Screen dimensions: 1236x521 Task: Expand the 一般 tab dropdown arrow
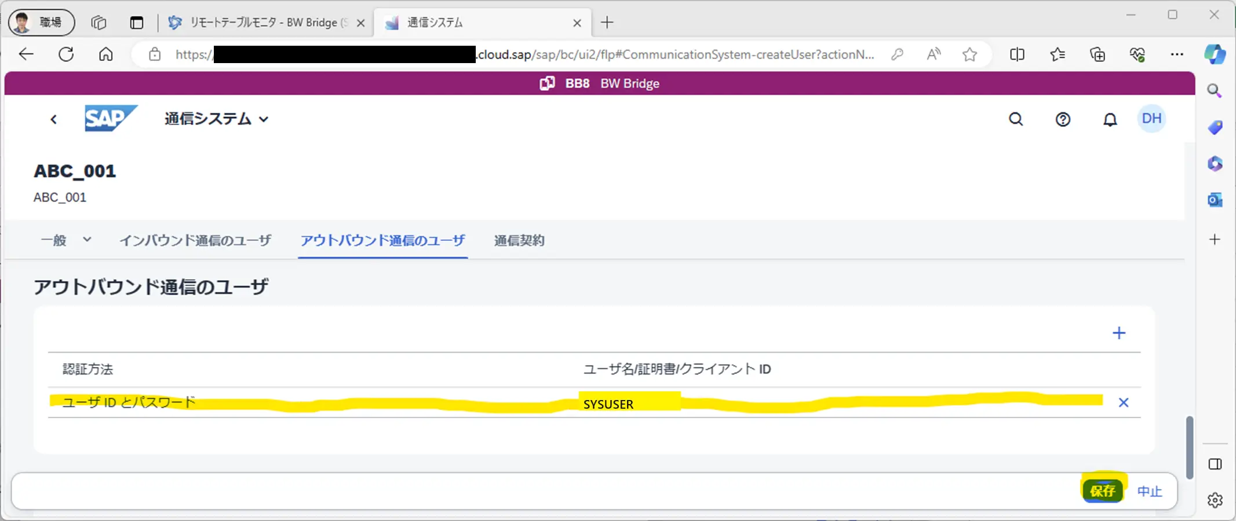point(87,239)
